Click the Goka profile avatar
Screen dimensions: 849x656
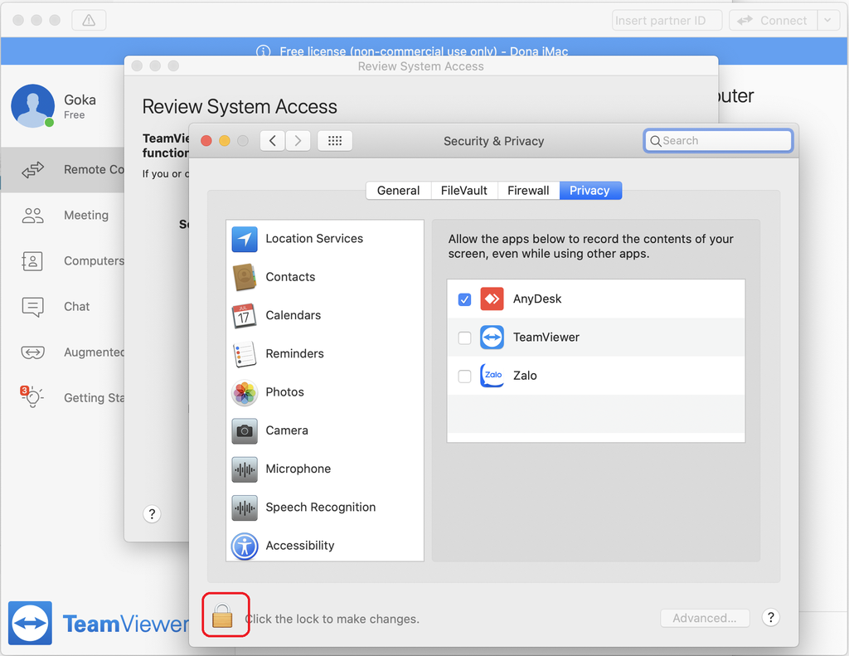(33, 106)
